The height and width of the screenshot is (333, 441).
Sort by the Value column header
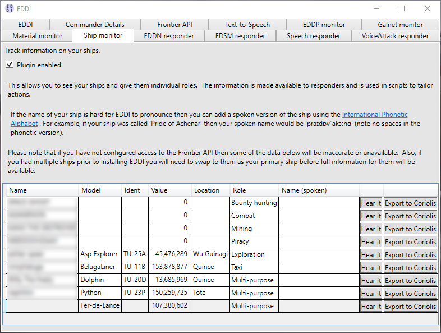click(x=169, y=190)
